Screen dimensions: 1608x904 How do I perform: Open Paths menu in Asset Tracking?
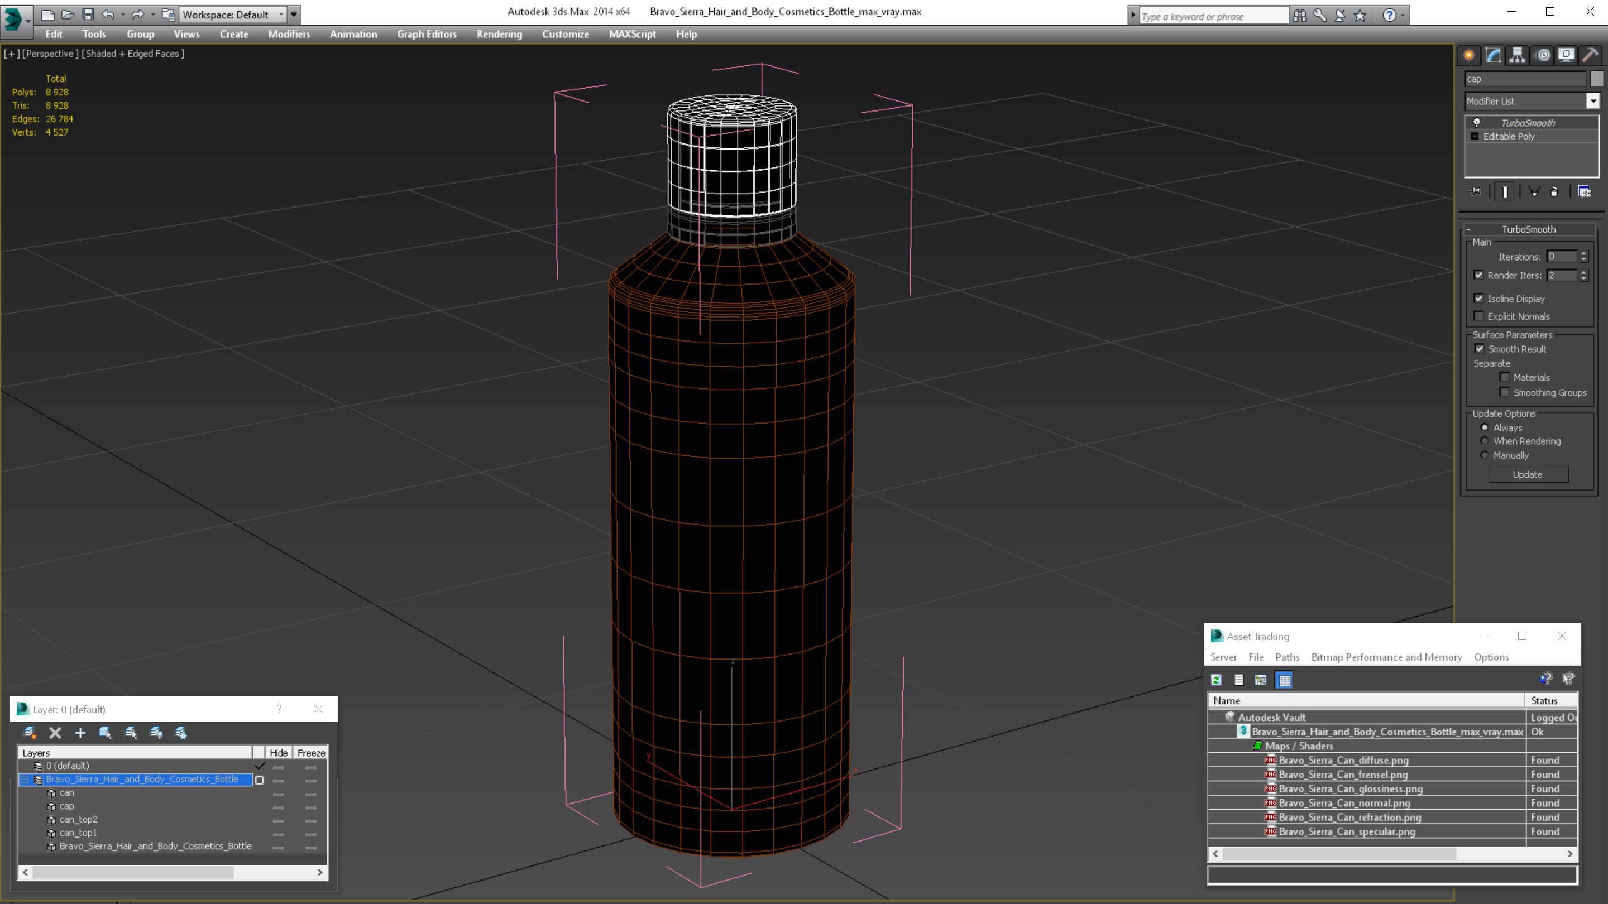1287,657
